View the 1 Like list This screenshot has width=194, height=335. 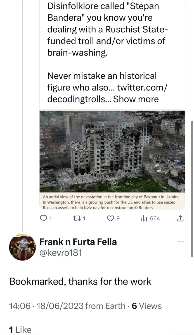coord(20,330)
